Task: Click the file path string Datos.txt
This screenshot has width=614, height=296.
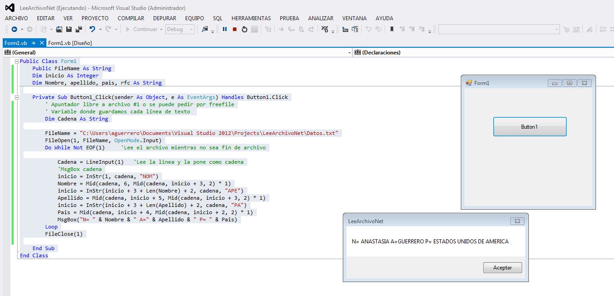Action: point(209,133)
